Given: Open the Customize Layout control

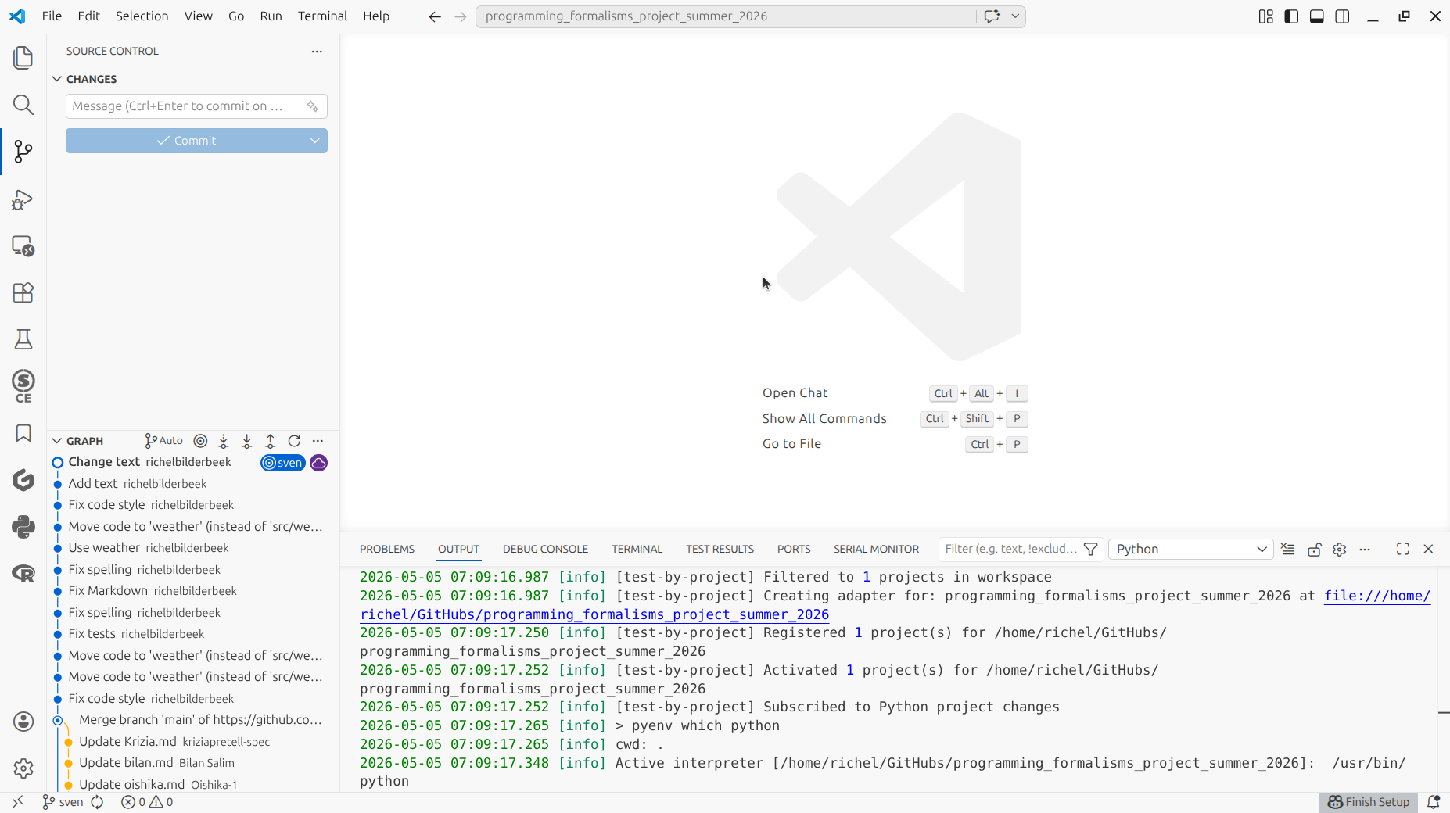Looking at the screenshot, I should [x=1266, y=16].
